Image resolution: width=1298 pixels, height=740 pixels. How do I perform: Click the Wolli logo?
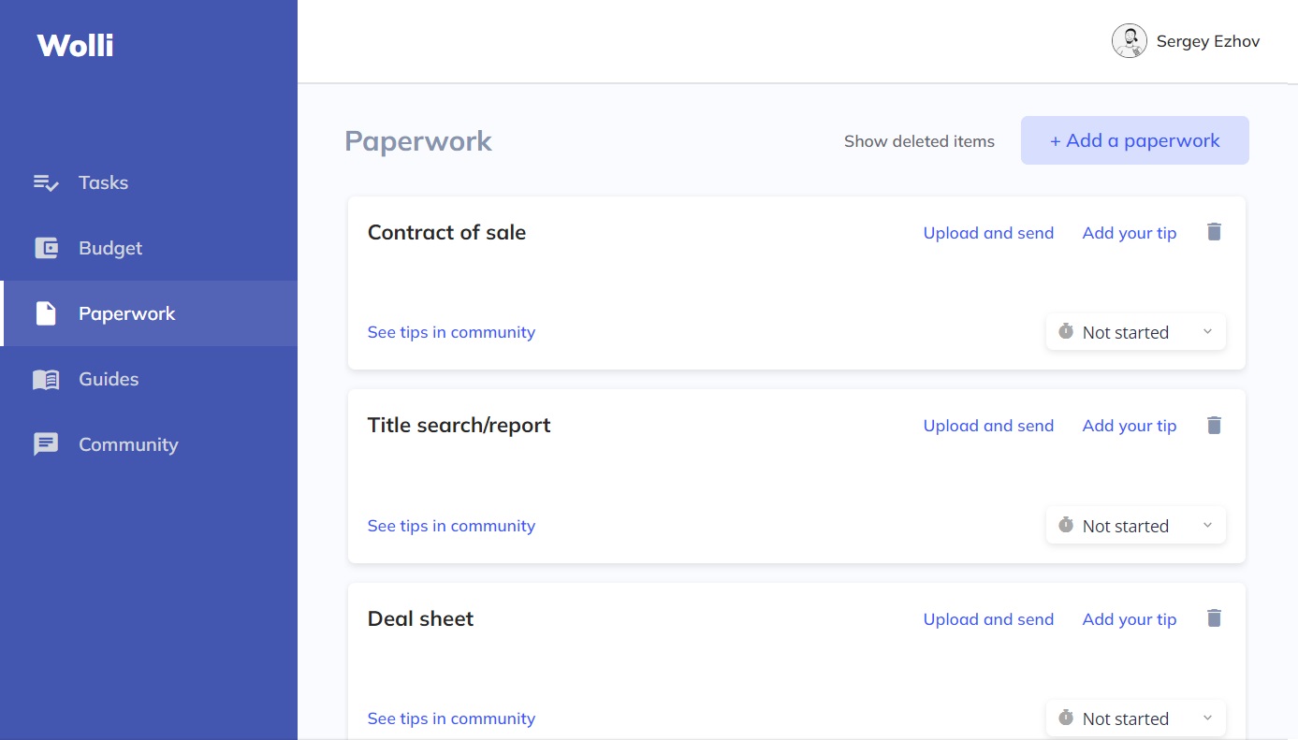[75, 45]
